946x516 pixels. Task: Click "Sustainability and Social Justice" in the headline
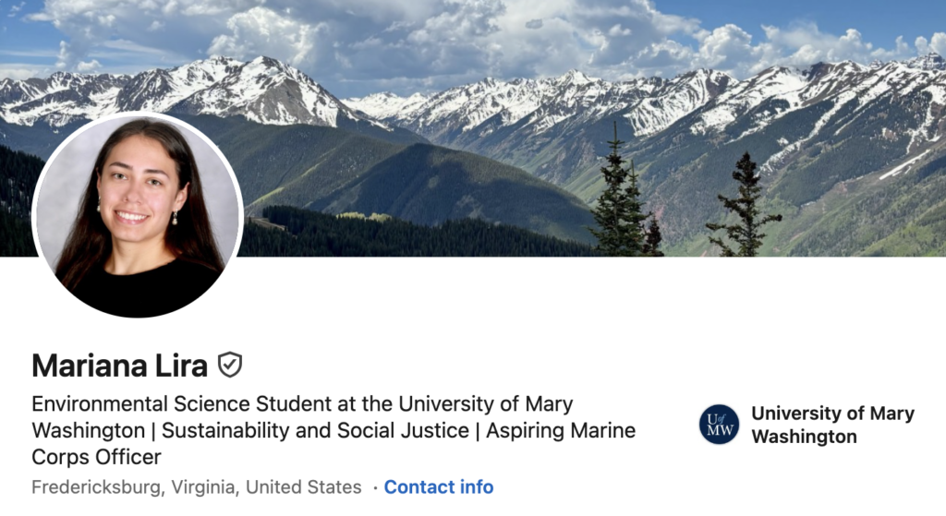pyautogui.click(x=316, y=431)
